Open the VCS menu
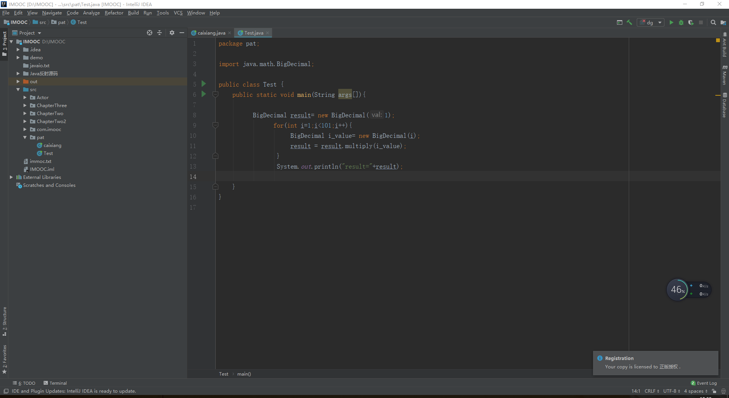Screen dimensions: 729x398 [178, 13]
